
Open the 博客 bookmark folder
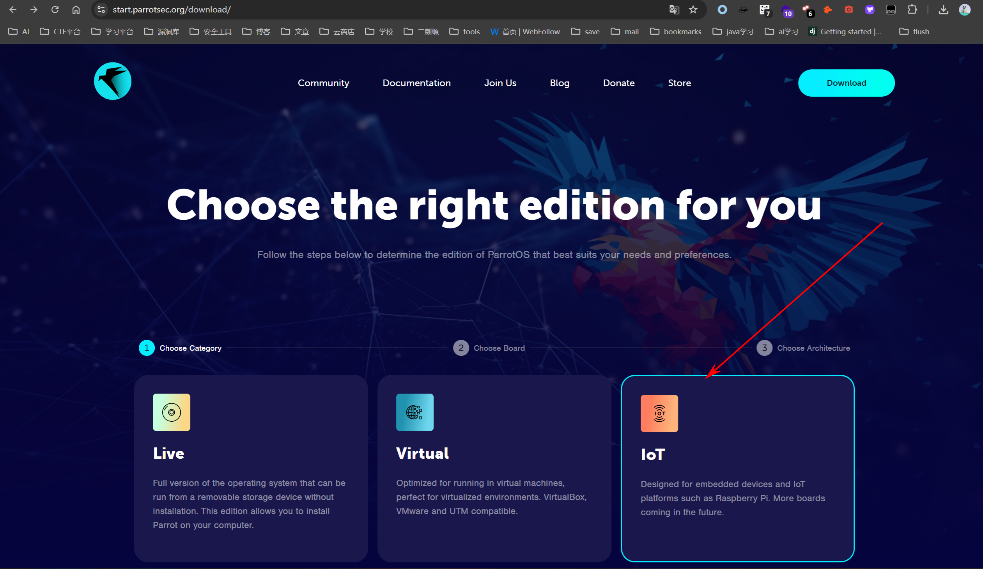(256, 32)
